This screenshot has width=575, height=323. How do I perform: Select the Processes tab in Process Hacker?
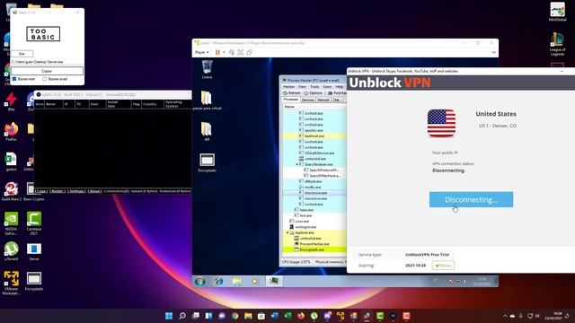[x=291, y=100]
